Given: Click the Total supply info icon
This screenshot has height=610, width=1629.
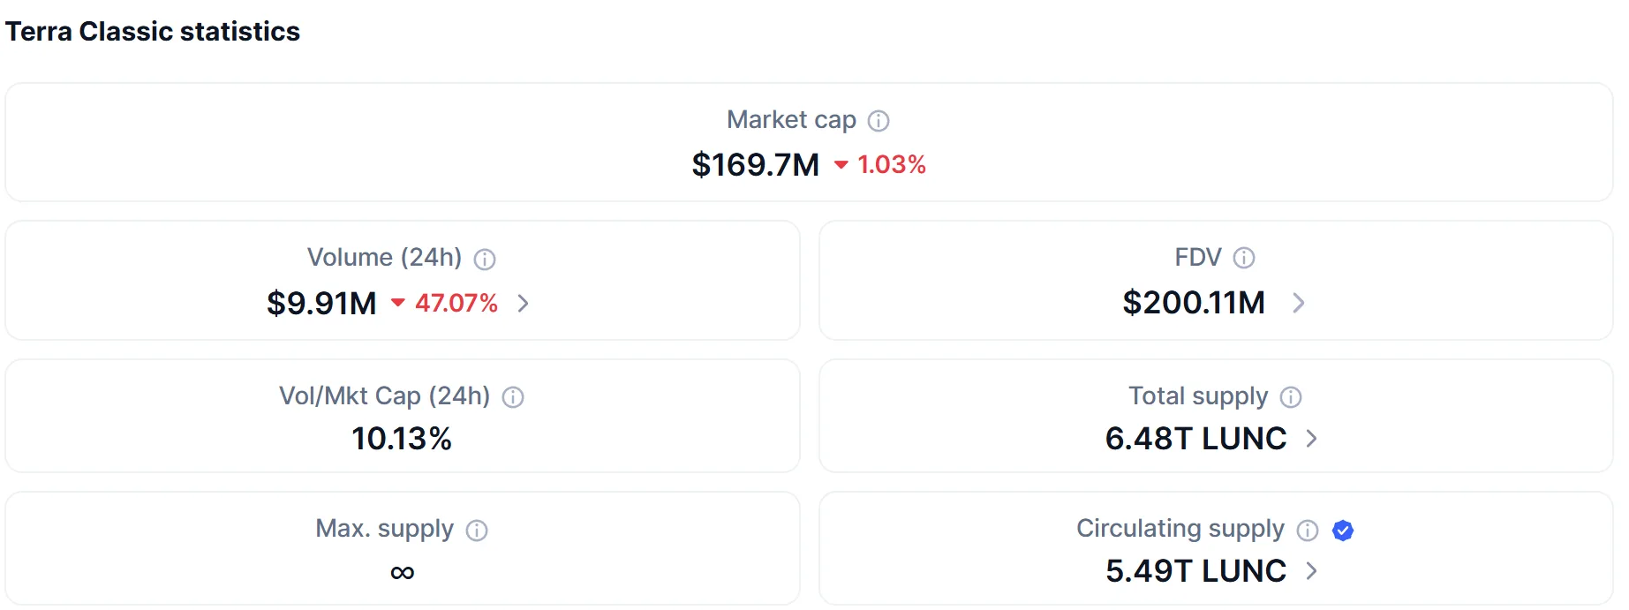Looking at the screenshot, I should tap(1291, 397).
